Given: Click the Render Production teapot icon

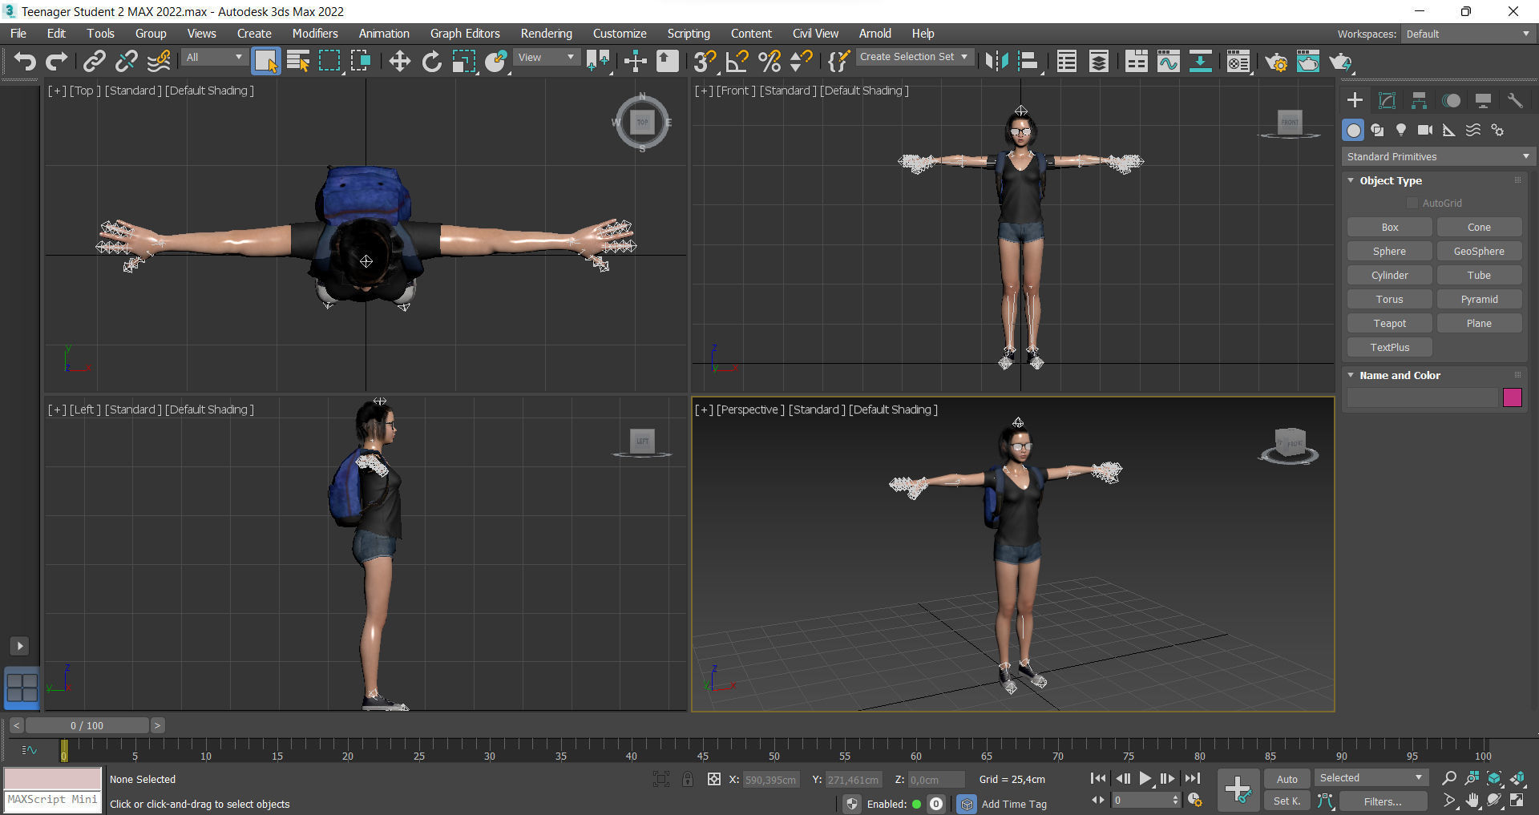Looking at the screenshot, I should (x=1340, y=61).
